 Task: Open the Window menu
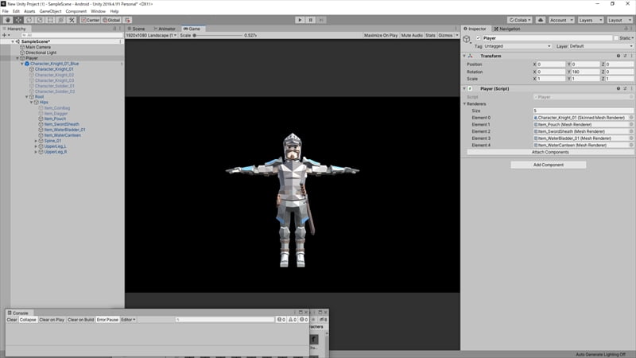(98, 11)
